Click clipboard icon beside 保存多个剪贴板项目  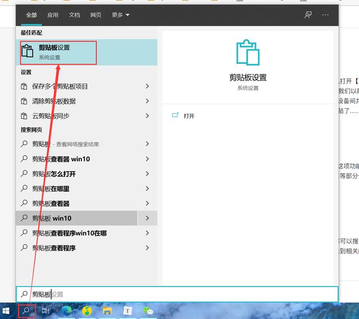pos(24,86)
